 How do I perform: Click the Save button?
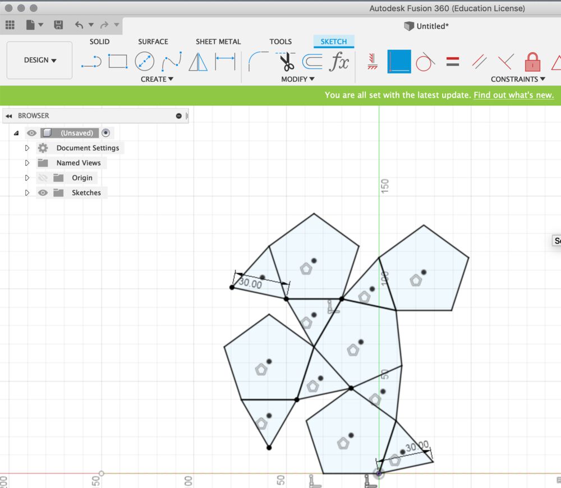58,25
